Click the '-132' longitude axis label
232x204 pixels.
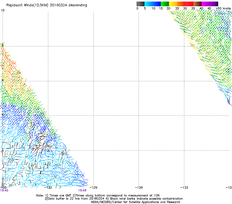coord(48,188)
